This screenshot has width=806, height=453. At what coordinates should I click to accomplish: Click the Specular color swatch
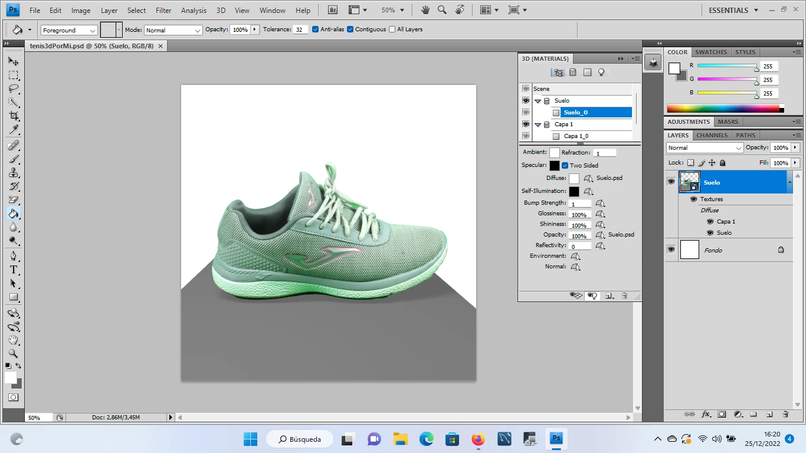[555, 166]
